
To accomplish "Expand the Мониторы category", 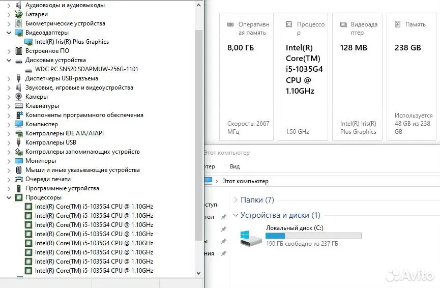I will click(x=9, y=161).
